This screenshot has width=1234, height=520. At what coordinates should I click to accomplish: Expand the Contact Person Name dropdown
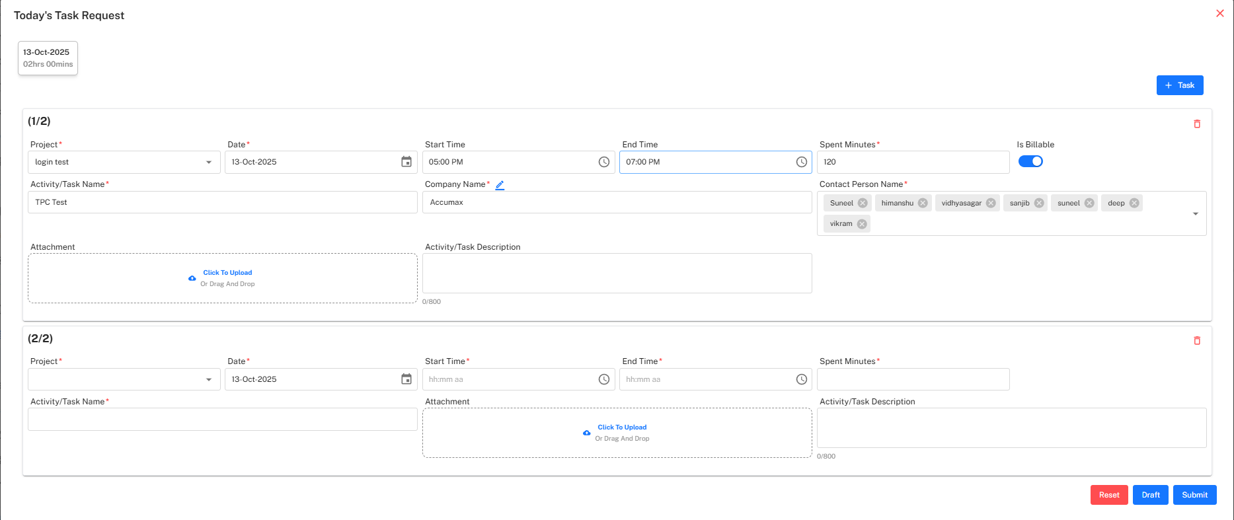point(1195,213)
